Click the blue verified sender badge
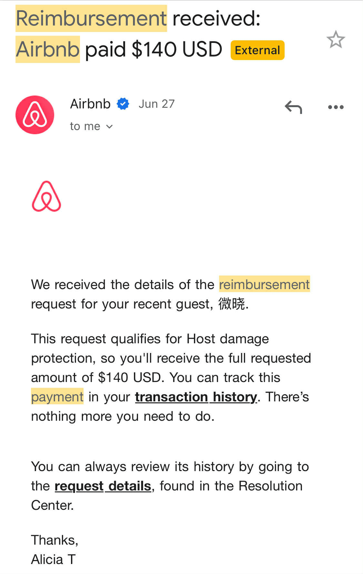Image resolution: width=363 pixels, height=574 pixels. pyautogui.click(x=123, y=104)
